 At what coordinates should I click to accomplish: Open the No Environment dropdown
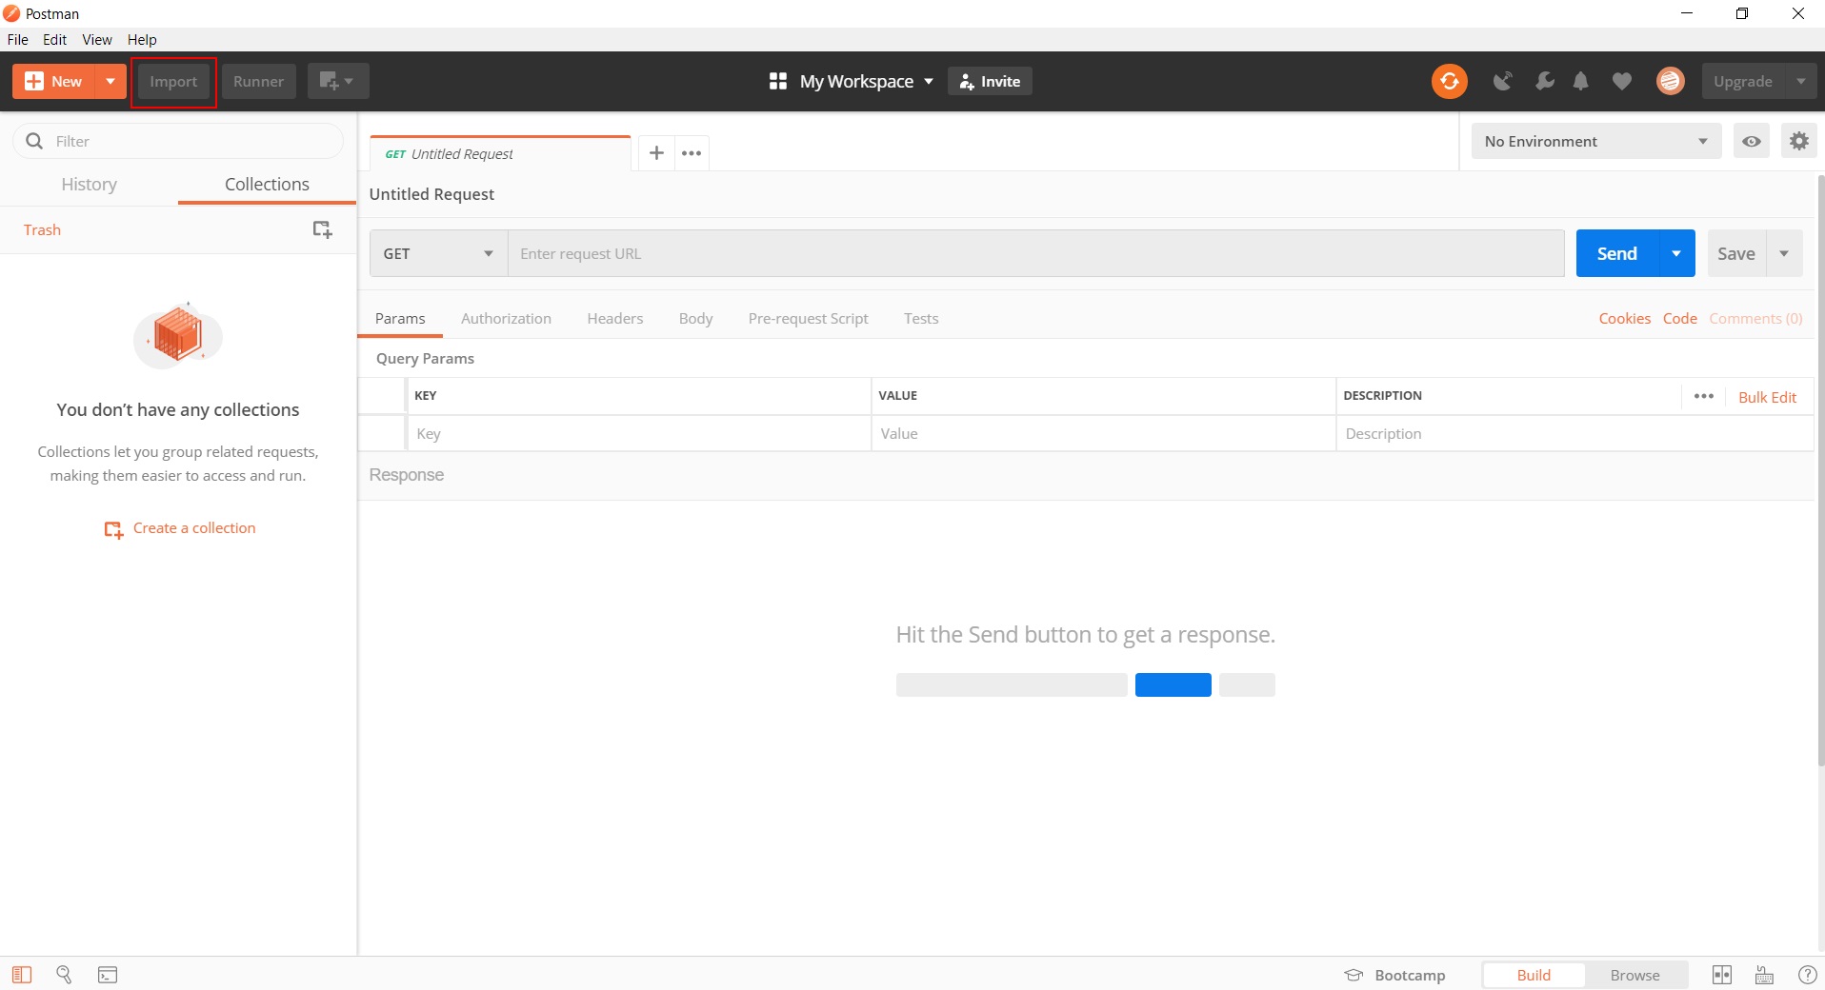pyautogui.click(x=1596, y=141)
